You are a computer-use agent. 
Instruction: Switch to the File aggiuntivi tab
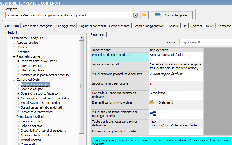point(66,26)
